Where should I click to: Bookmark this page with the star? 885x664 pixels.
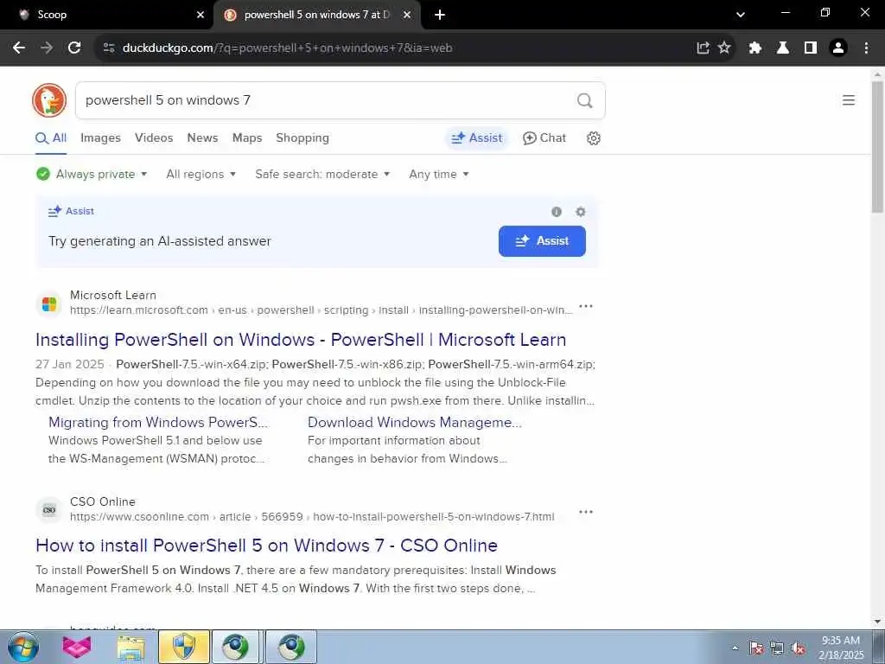[724, 48]
